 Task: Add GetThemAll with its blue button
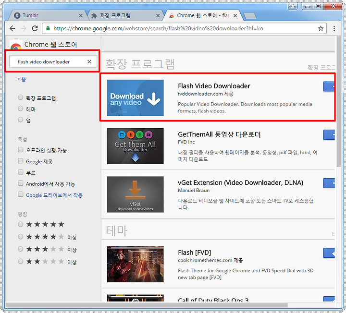(329, 135)
